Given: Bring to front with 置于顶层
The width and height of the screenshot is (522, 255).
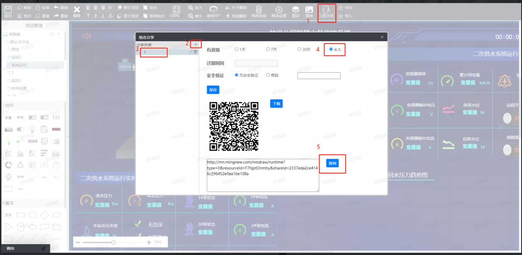Looking at the screenshot, I should point(128,8).
